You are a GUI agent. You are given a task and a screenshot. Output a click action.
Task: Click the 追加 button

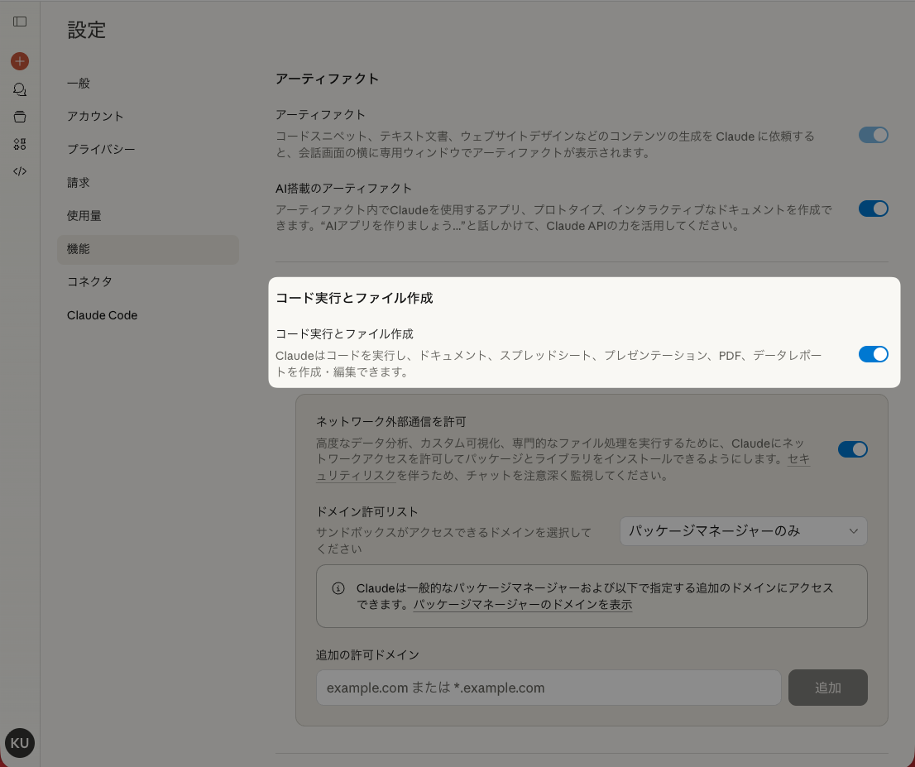tap(827, 688)
